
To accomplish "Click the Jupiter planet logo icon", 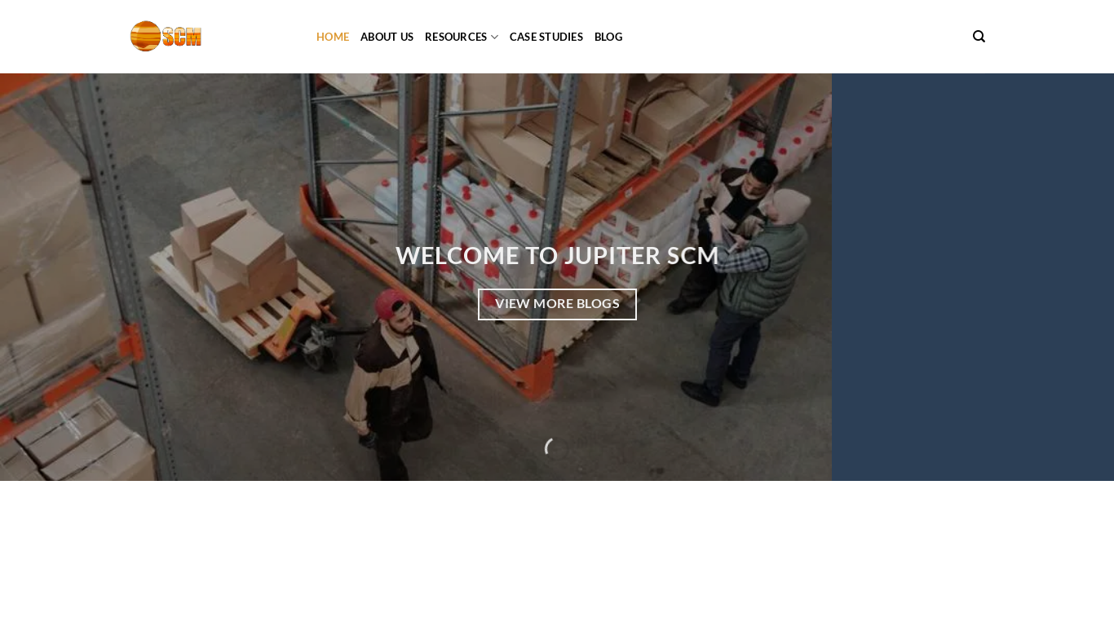I will tap(145, 36).
